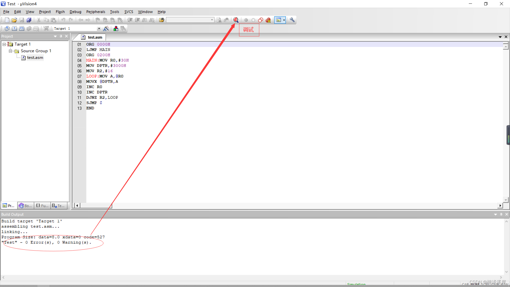The width and height of the screenshot is (510, 287).
Task: Open the Debug menu
Action: click(75, 12)
